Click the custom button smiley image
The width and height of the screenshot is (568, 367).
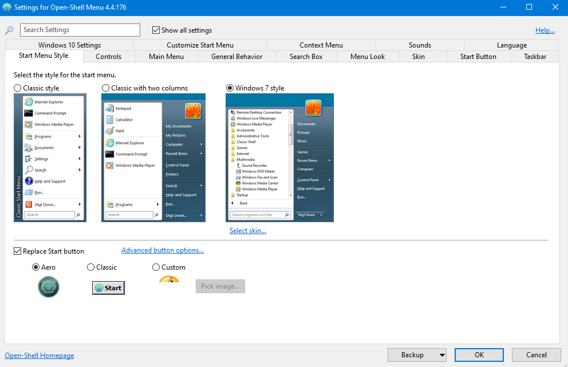click(169, 279)
